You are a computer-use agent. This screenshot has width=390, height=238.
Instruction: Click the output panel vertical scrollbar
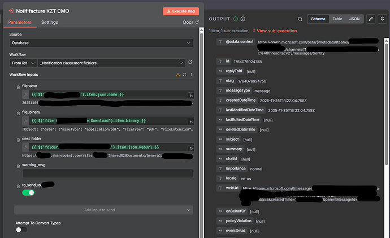(386, 105)
